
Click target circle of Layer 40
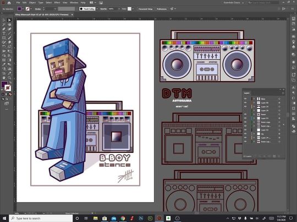(x=279, y=130)
